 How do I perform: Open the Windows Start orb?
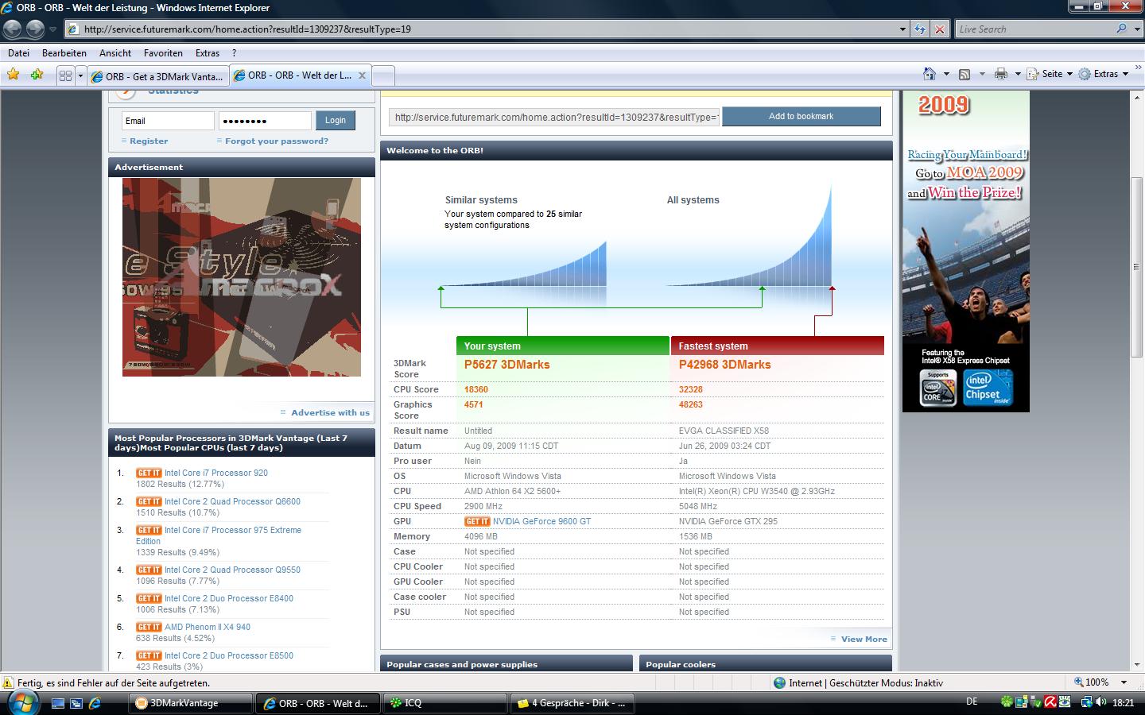click(x=21, y=702)
